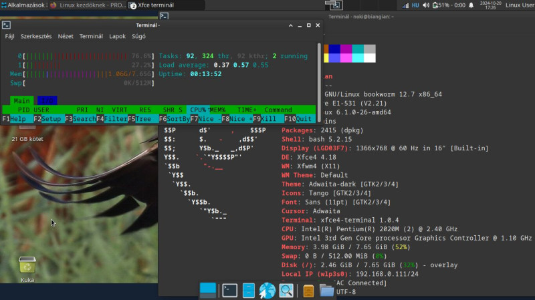Toggle F5 Tree view in htop
This screenshot has width=535, height=300.
click(x=143, y=119)
